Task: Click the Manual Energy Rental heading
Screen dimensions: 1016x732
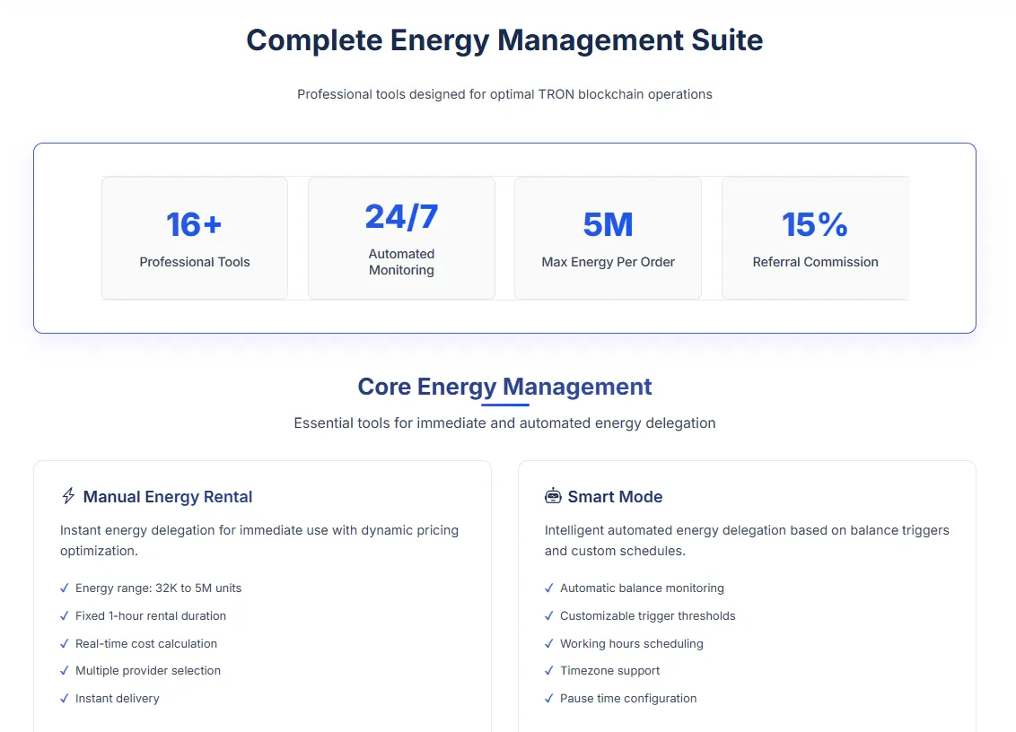Action: pos(168,497)
